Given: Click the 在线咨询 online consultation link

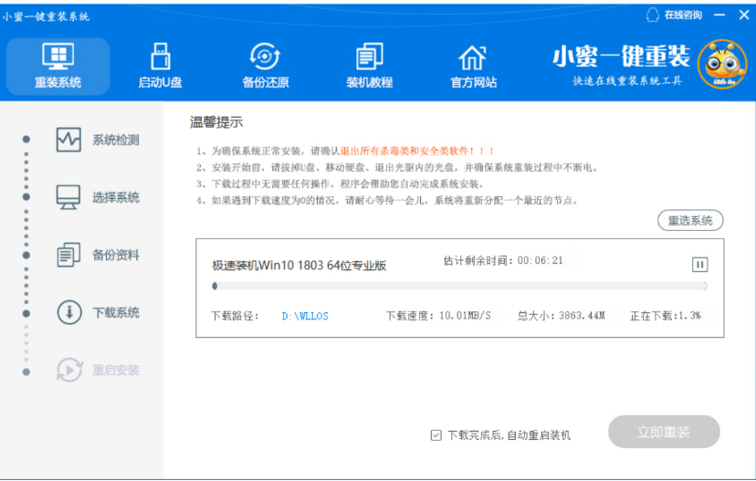Looking at the screenshot, I should coord(683,16).
